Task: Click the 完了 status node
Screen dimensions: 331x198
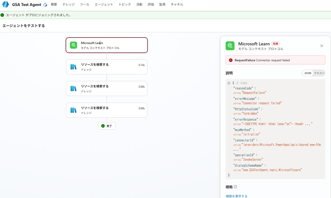Action: (x=107, y=126)
